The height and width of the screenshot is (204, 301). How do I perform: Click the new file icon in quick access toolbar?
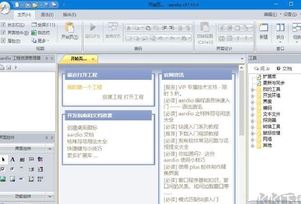(17, 5)
